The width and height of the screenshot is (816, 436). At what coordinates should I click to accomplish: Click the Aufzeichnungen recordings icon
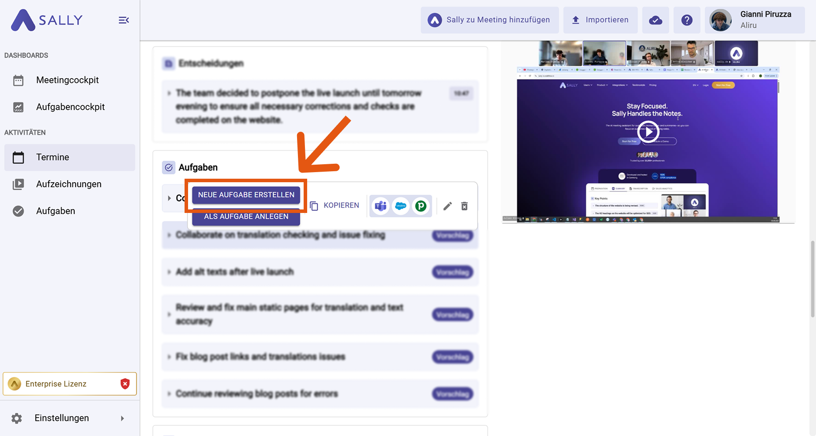click(x=18, y=184)
